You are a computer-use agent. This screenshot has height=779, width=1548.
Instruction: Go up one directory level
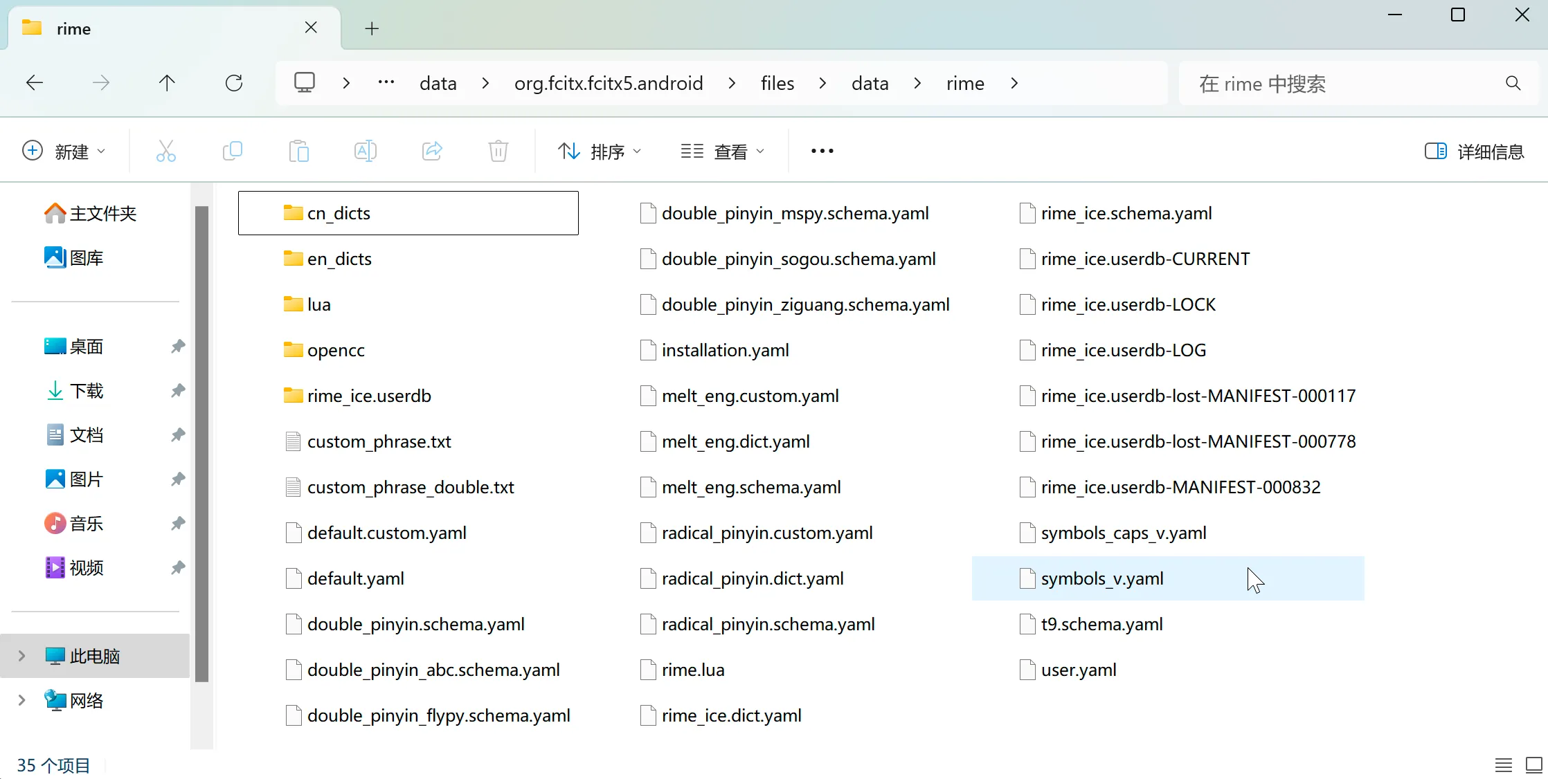pos(167,84)
